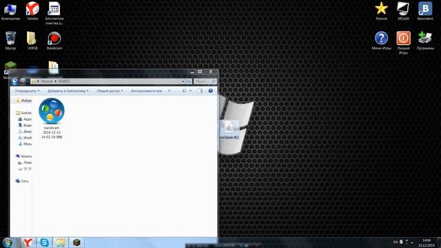Viewport: 441px width, 248px height.
Task: Open the address bar history dropdown
Action: [183, 81]
